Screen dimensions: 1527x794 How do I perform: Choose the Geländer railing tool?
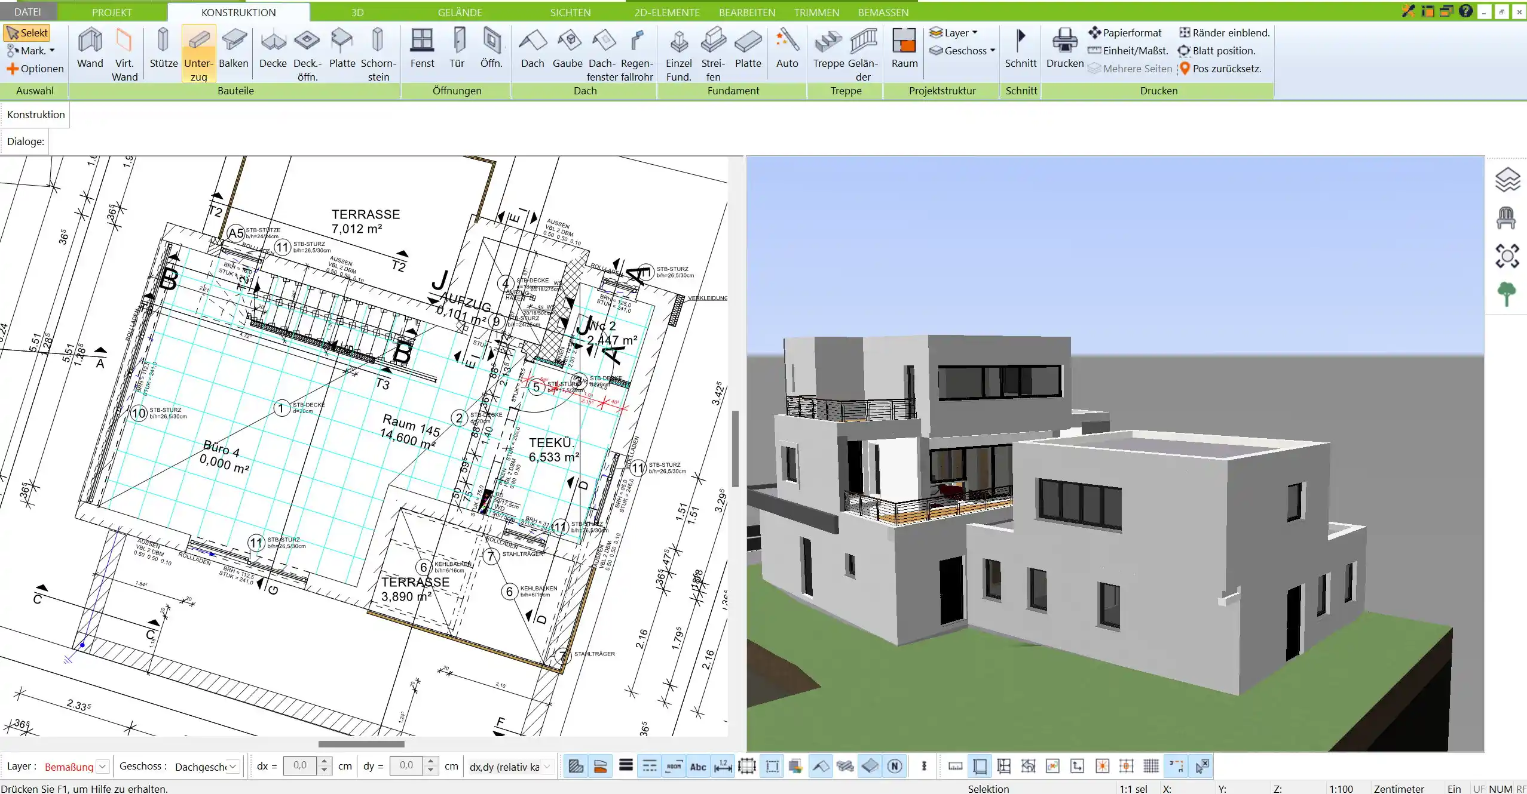863,54
